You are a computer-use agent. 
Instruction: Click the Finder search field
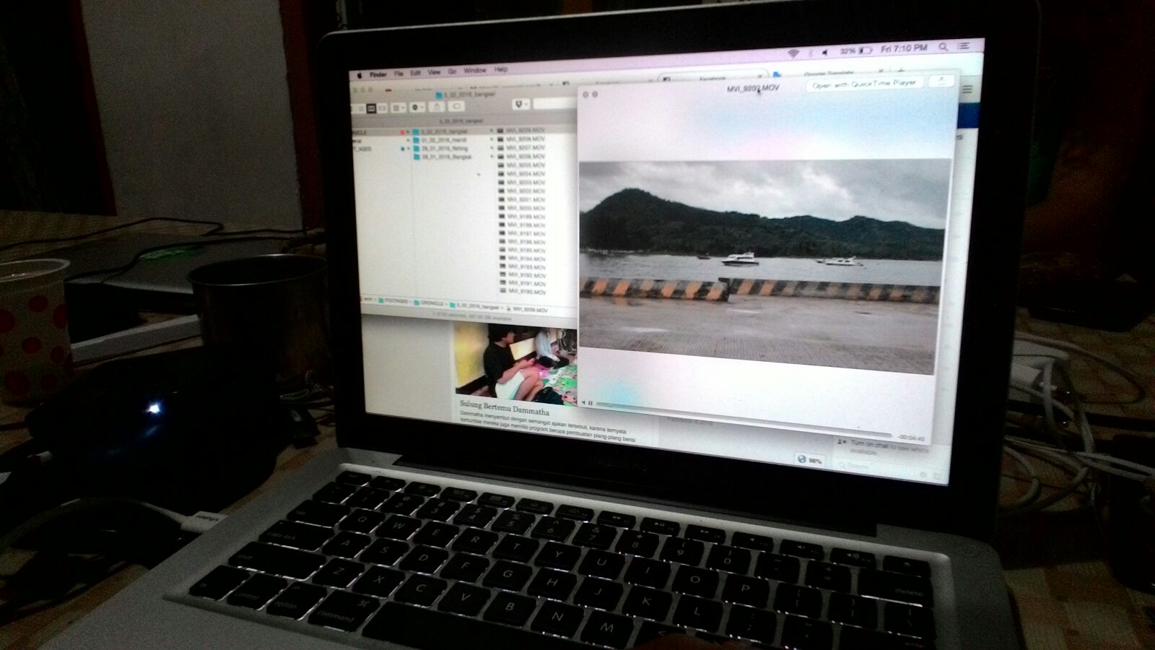[x=555, y=104]
